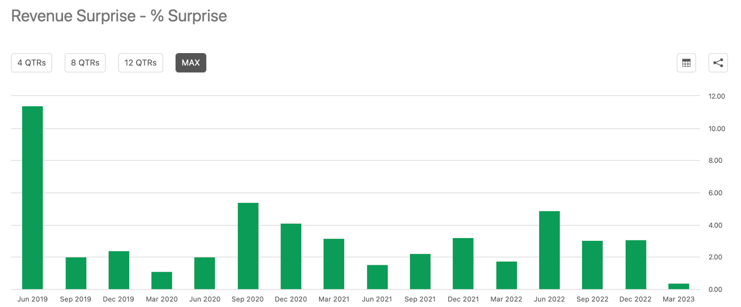Click the Dec 2022 bar
Screen dimensions: 741x307
(x=636, y=265)
